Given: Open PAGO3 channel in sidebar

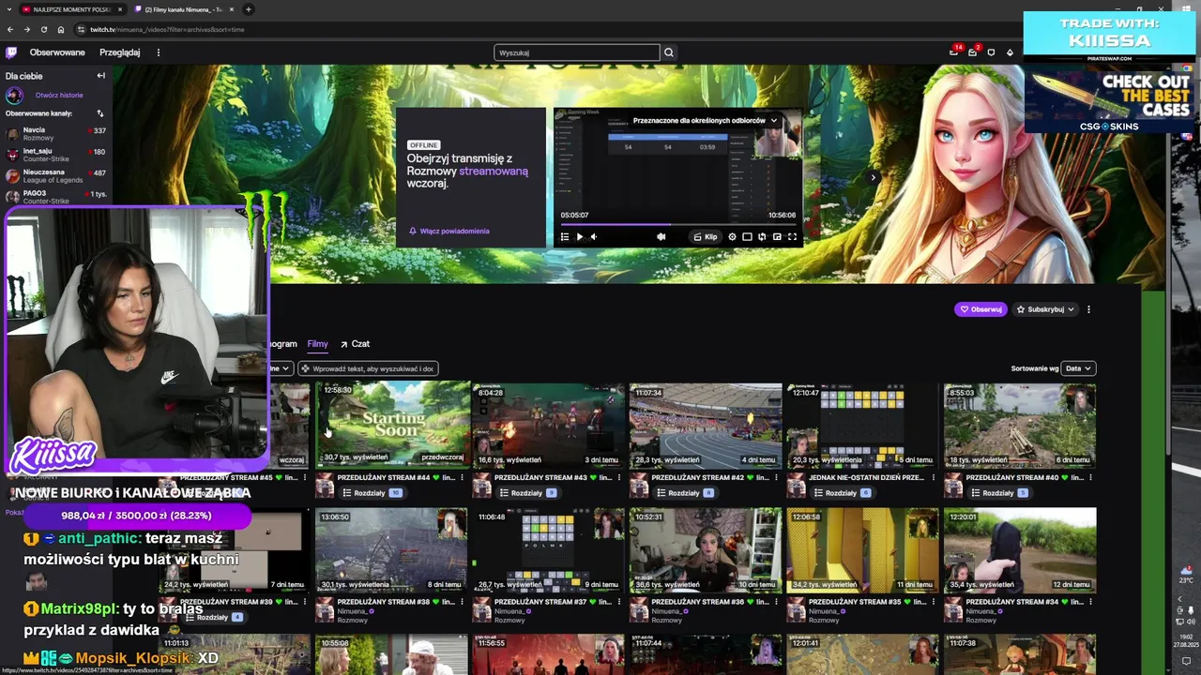Looking at the screenshot, I should click(56, 197).
